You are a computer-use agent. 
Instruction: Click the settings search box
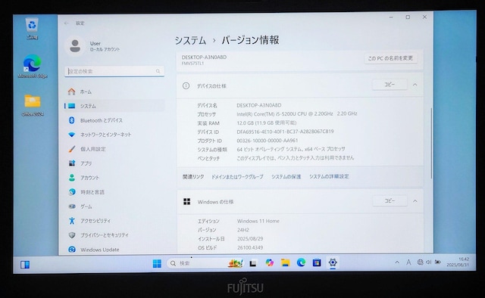(114, 71)
